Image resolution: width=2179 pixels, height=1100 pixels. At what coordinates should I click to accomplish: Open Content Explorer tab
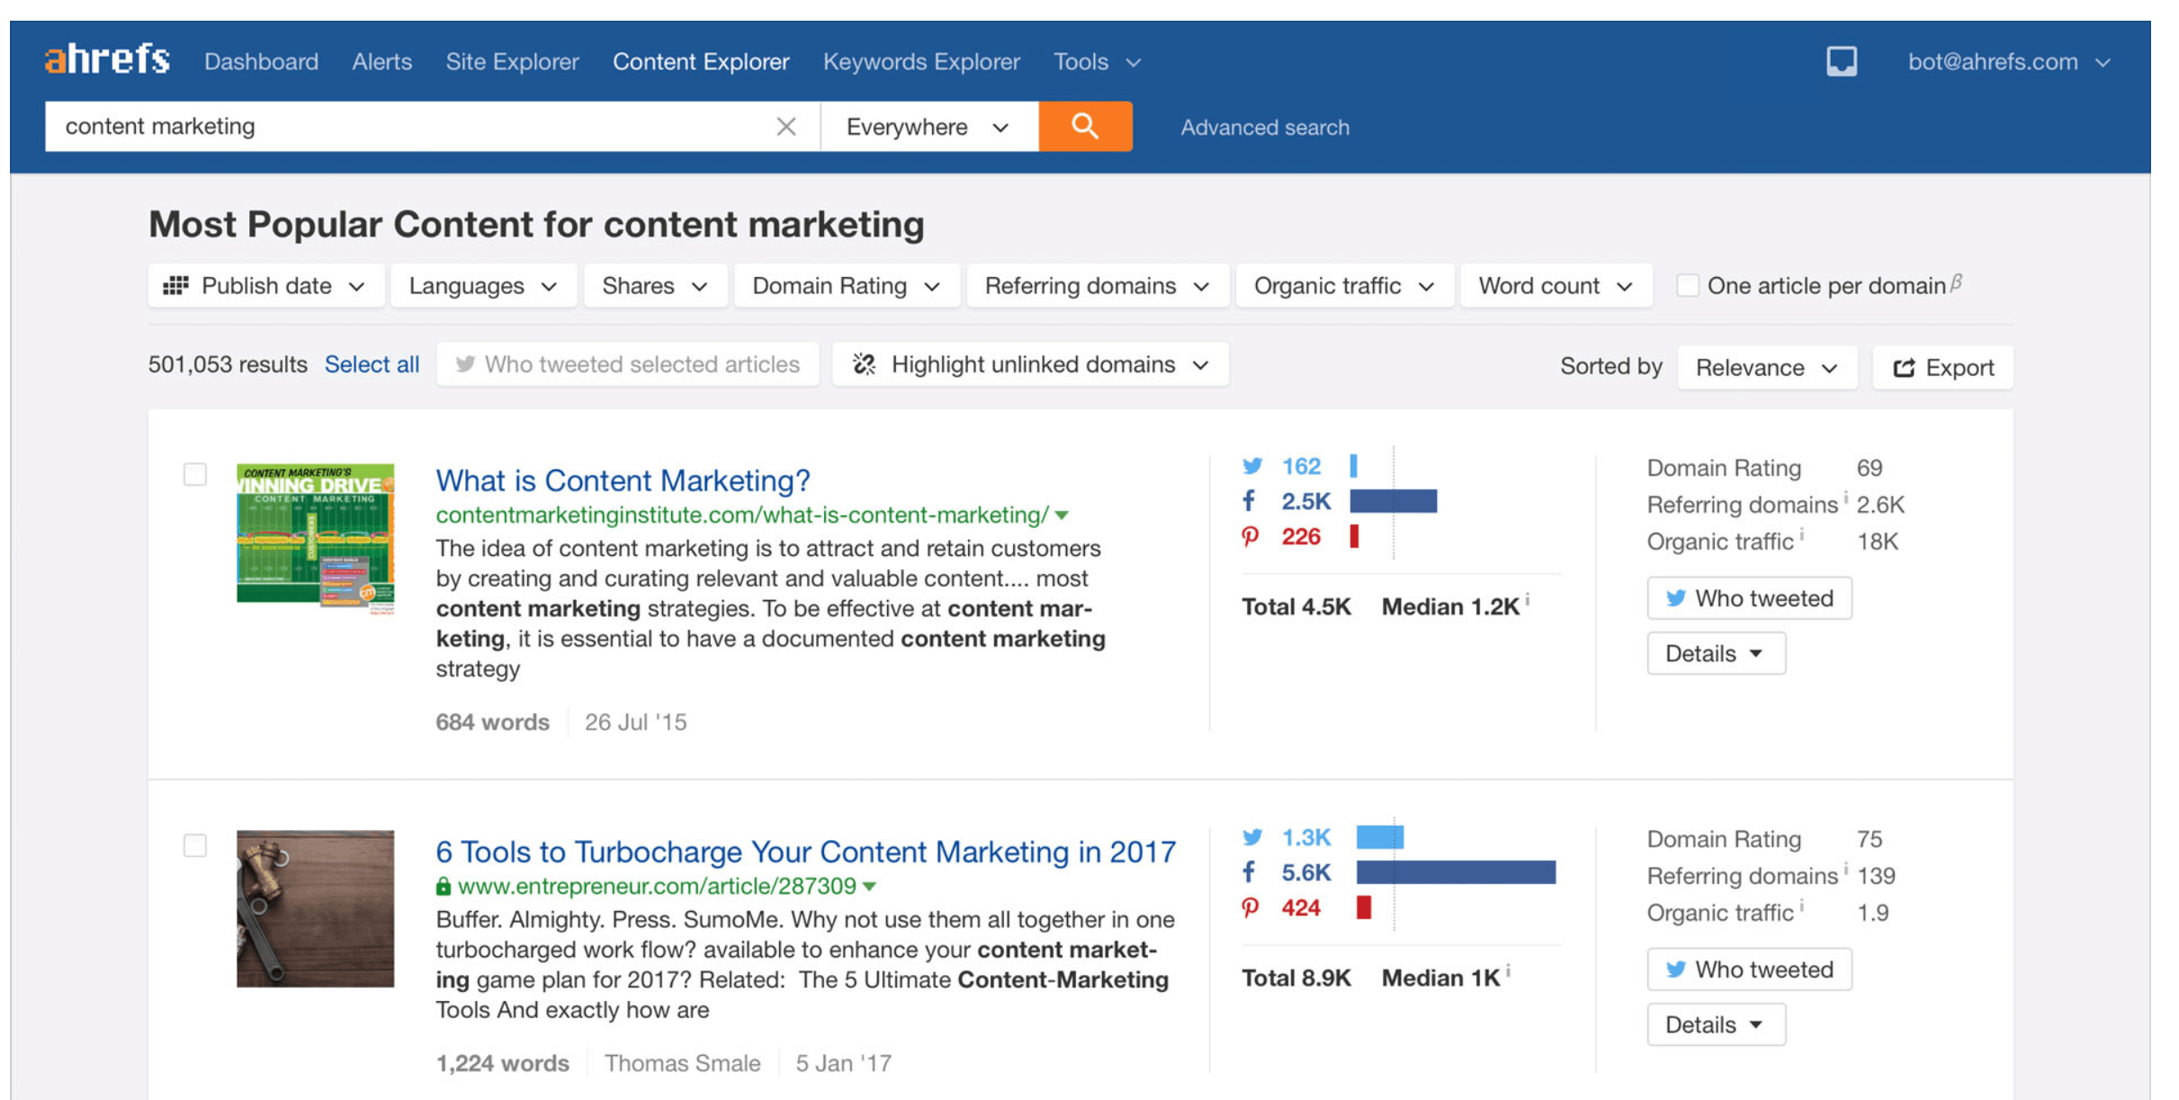[702, 62]
